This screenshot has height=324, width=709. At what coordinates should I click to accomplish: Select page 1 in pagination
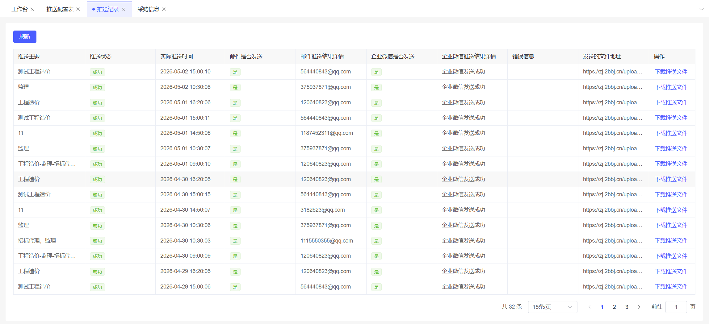[602, 307]
